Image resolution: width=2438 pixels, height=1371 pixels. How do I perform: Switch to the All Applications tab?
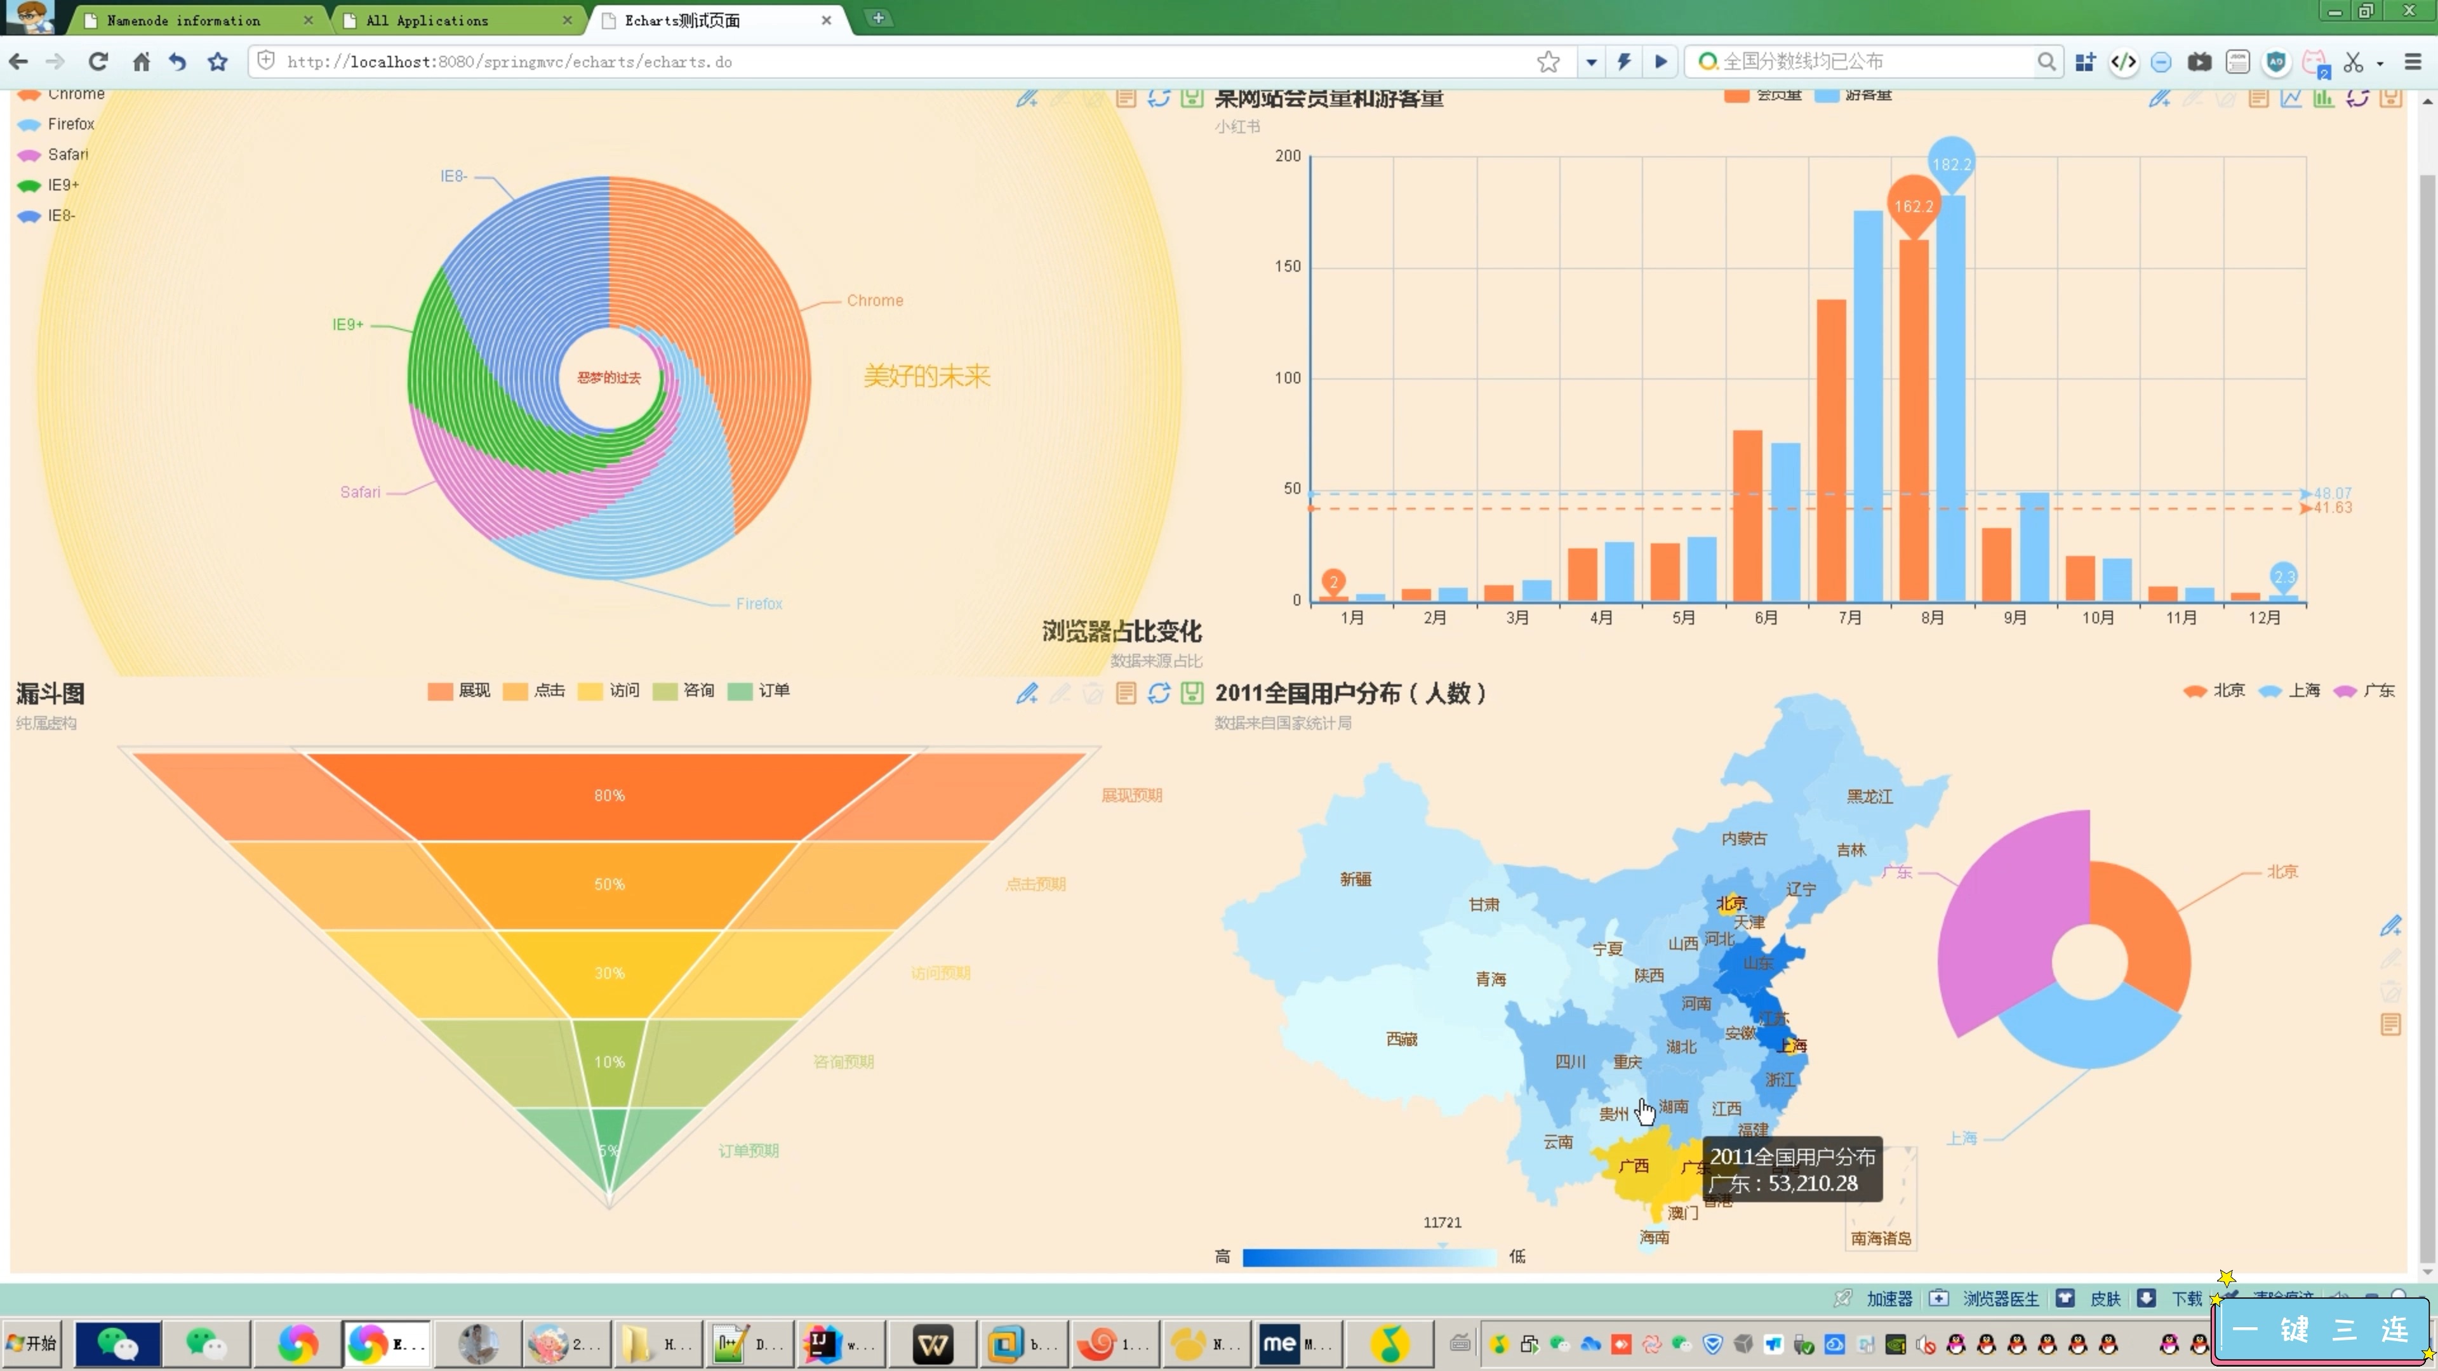[x=427, y=20]
